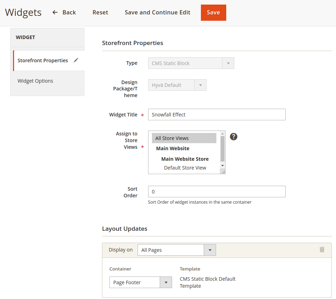
Task: Click the Layout Updates section heading
Action: click(125, 229)
